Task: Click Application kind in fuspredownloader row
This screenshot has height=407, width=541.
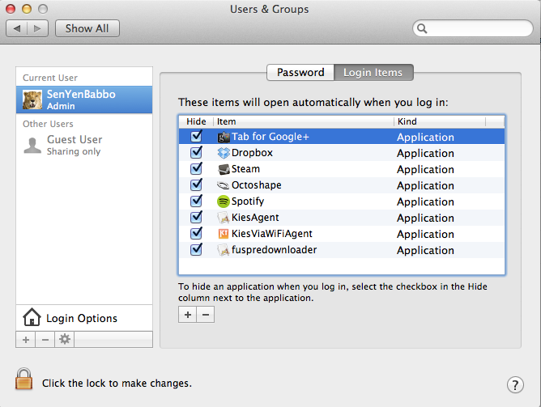Action: (x=425, y=251)
